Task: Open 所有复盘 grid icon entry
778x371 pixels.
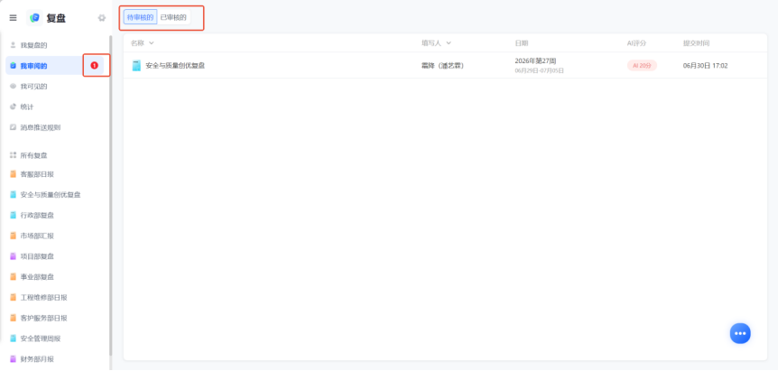Action: (13, 155)
